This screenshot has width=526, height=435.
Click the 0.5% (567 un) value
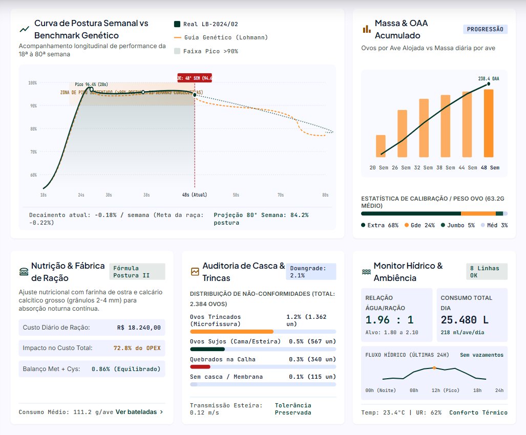tap(312, 341)
